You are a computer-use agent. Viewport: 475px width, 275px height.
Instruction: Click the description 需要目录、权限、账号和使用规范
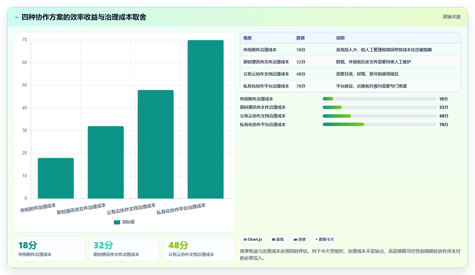click(367, 74)
